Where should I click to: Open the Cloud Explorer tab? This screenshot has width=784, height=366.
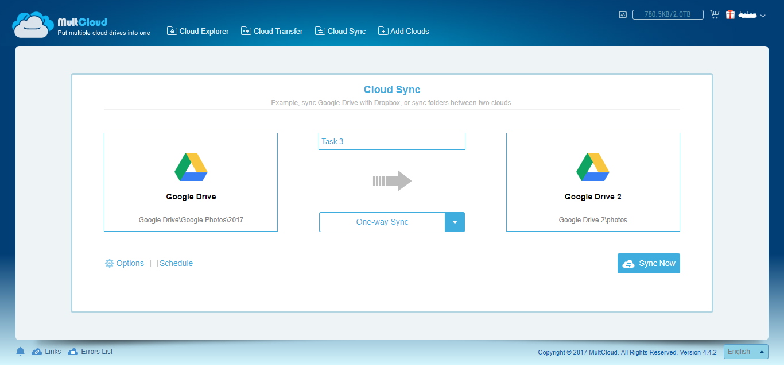click(198, 32)
